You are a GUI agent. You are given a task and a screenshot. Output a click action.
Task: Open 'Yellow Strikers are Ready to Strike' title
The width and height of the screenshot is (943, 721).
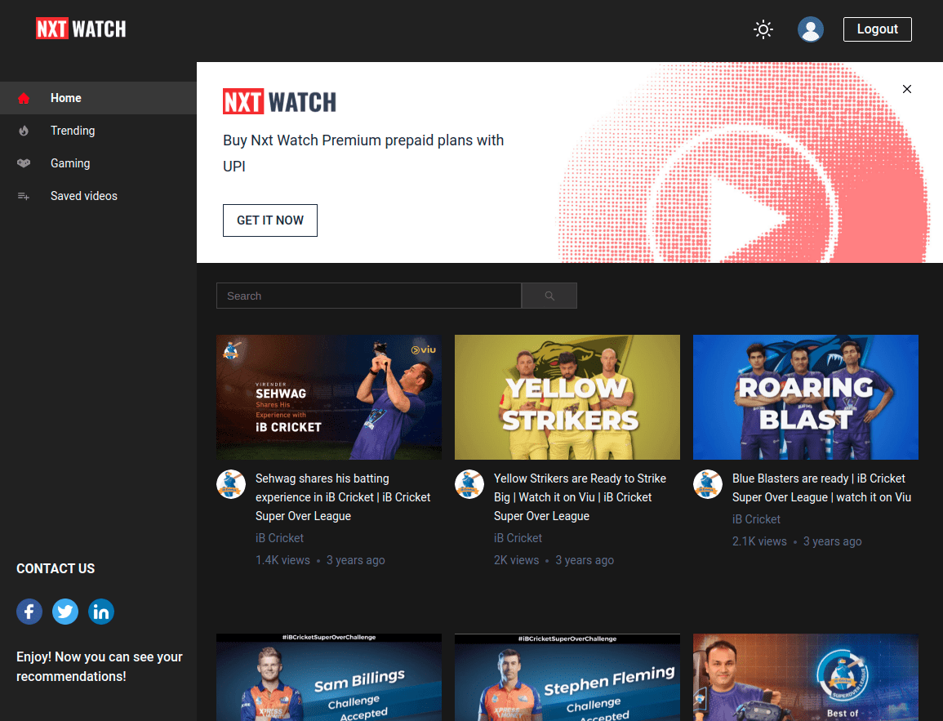coord(580,497)
